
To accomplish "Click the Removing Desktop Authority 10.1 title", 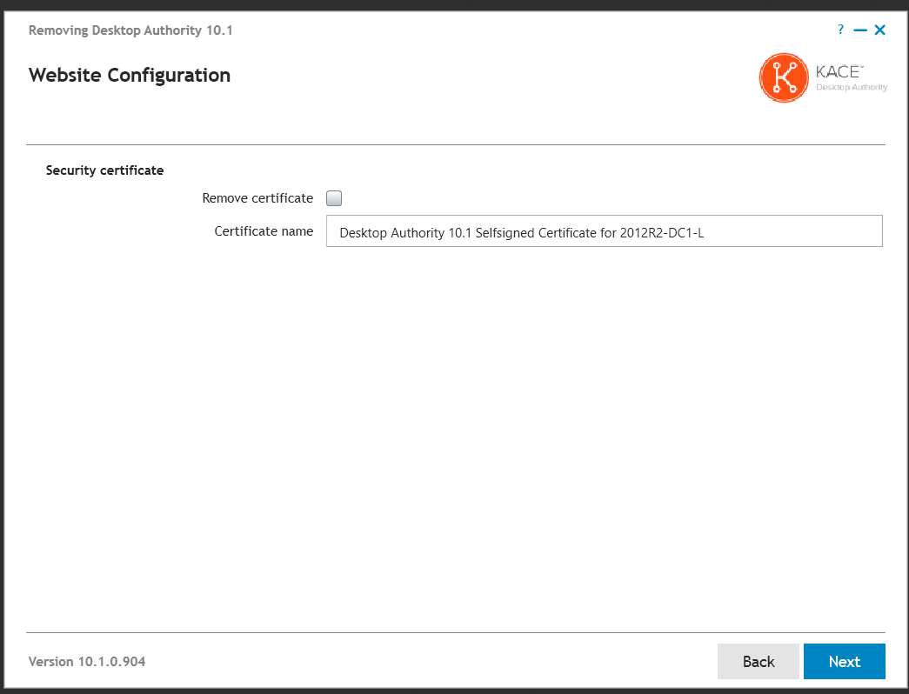I will coord(130,30).
